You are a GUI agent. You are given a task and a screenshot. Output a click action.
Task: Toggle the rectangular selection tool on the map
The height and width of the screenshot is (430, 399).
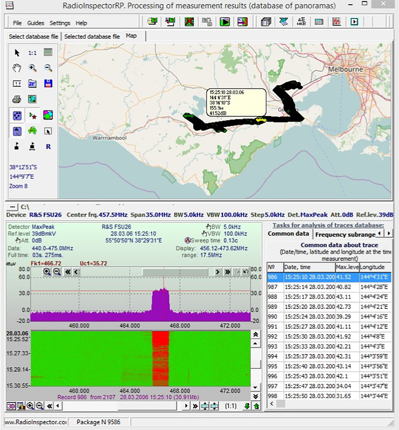(x=47, y=131)
